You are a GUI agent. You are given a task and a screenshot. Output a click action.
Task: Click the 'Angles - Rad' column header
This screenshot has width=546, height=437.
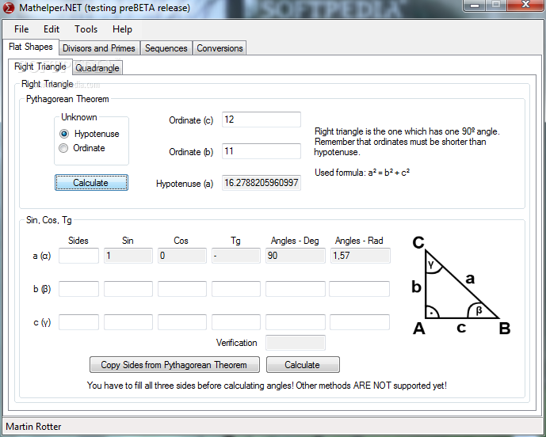359,241
